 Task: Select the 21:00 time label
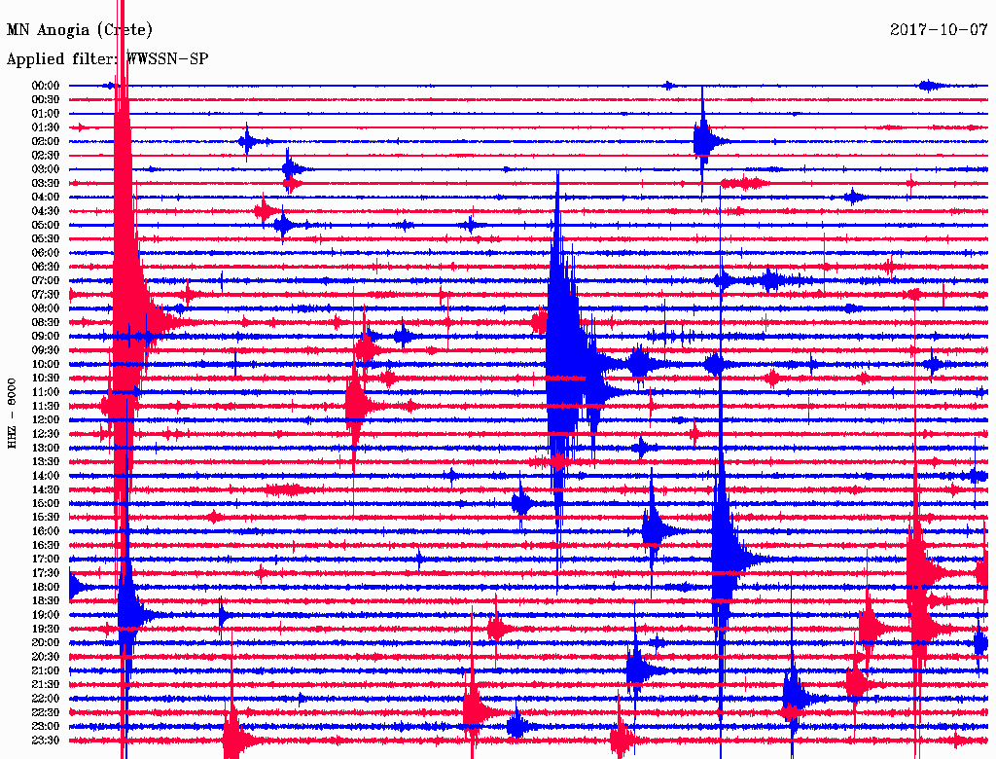46,671
